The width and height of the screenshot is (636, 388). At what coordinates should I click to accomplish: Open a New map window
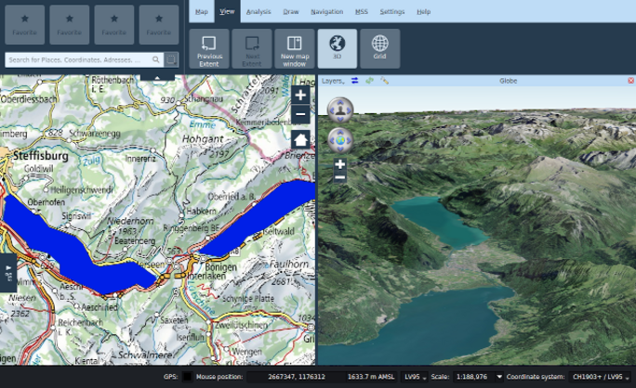pos(294,48)
